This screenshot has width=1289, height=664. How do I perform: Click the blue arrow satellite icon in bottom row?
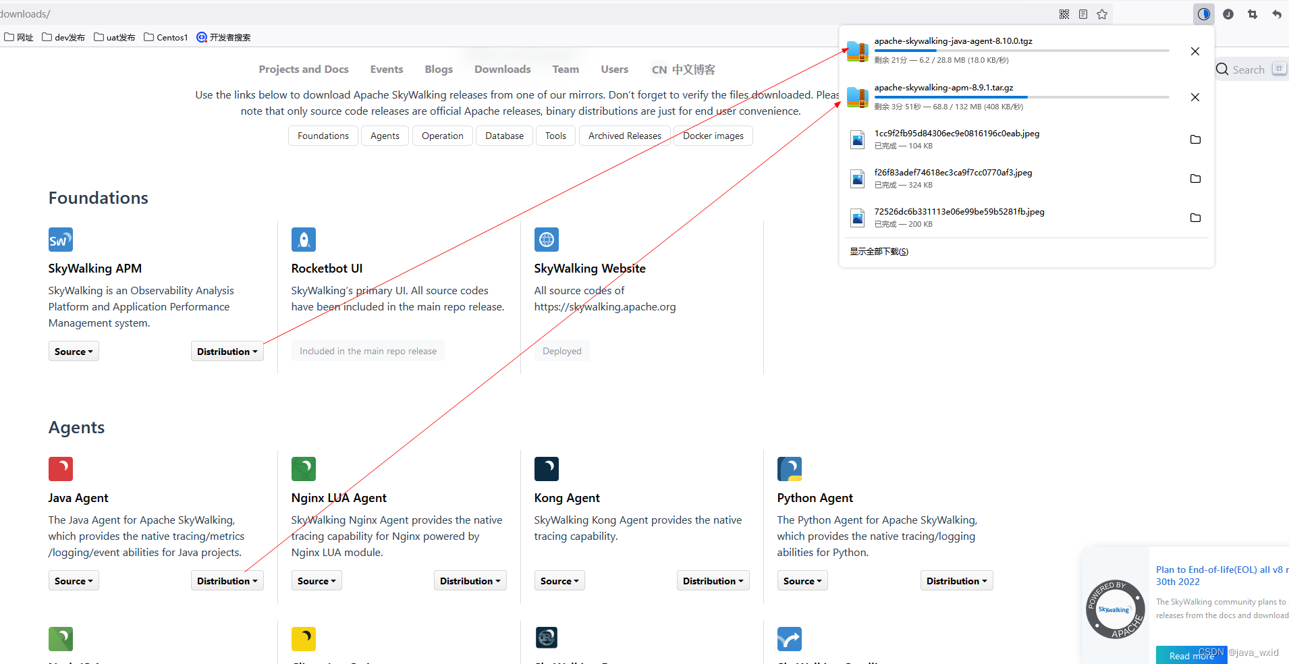790,639
